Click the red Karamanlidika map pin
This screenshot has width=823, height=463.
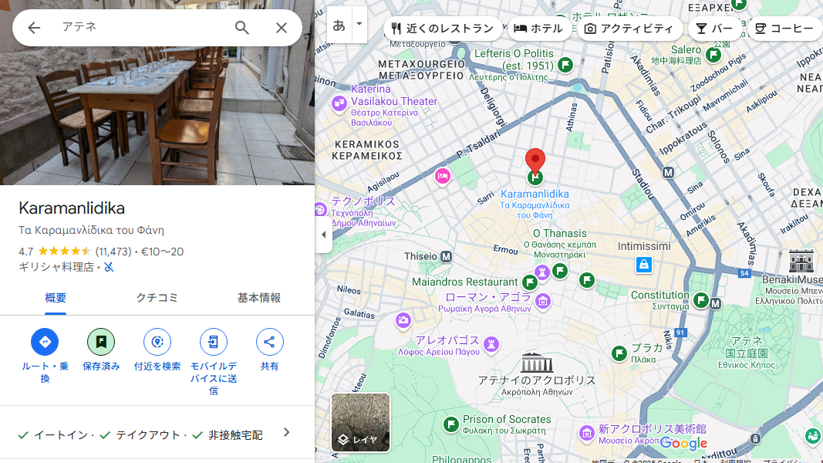535,162
